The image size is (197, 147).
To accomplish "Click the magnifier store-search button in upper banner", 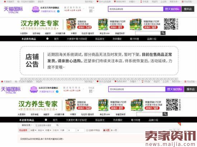I will [163, 33].
